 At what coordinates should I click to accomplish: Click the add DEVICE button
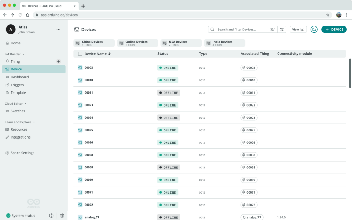tap(334, 30)
